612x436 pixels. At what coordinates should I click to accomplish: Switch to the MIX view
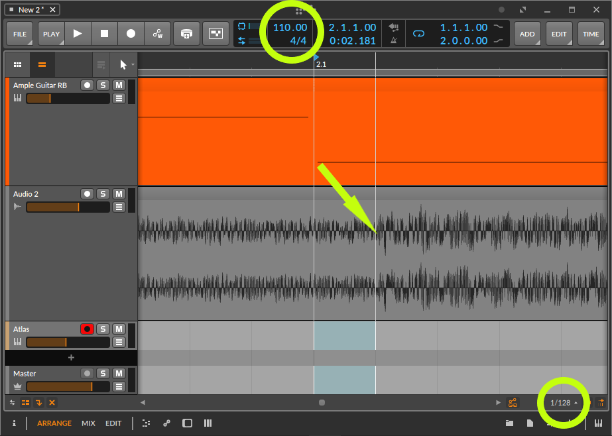coord(88,423)
